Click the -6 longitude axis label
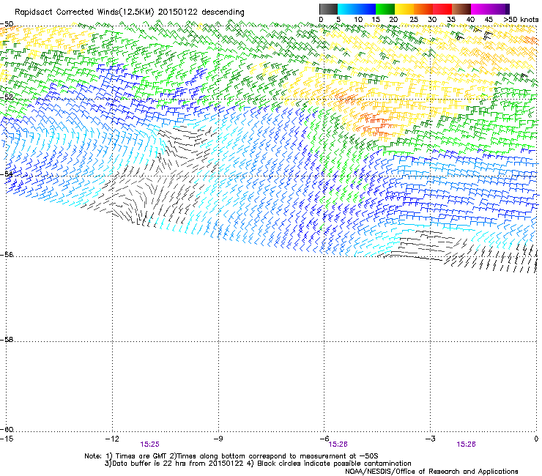 (x=324, y=439)
